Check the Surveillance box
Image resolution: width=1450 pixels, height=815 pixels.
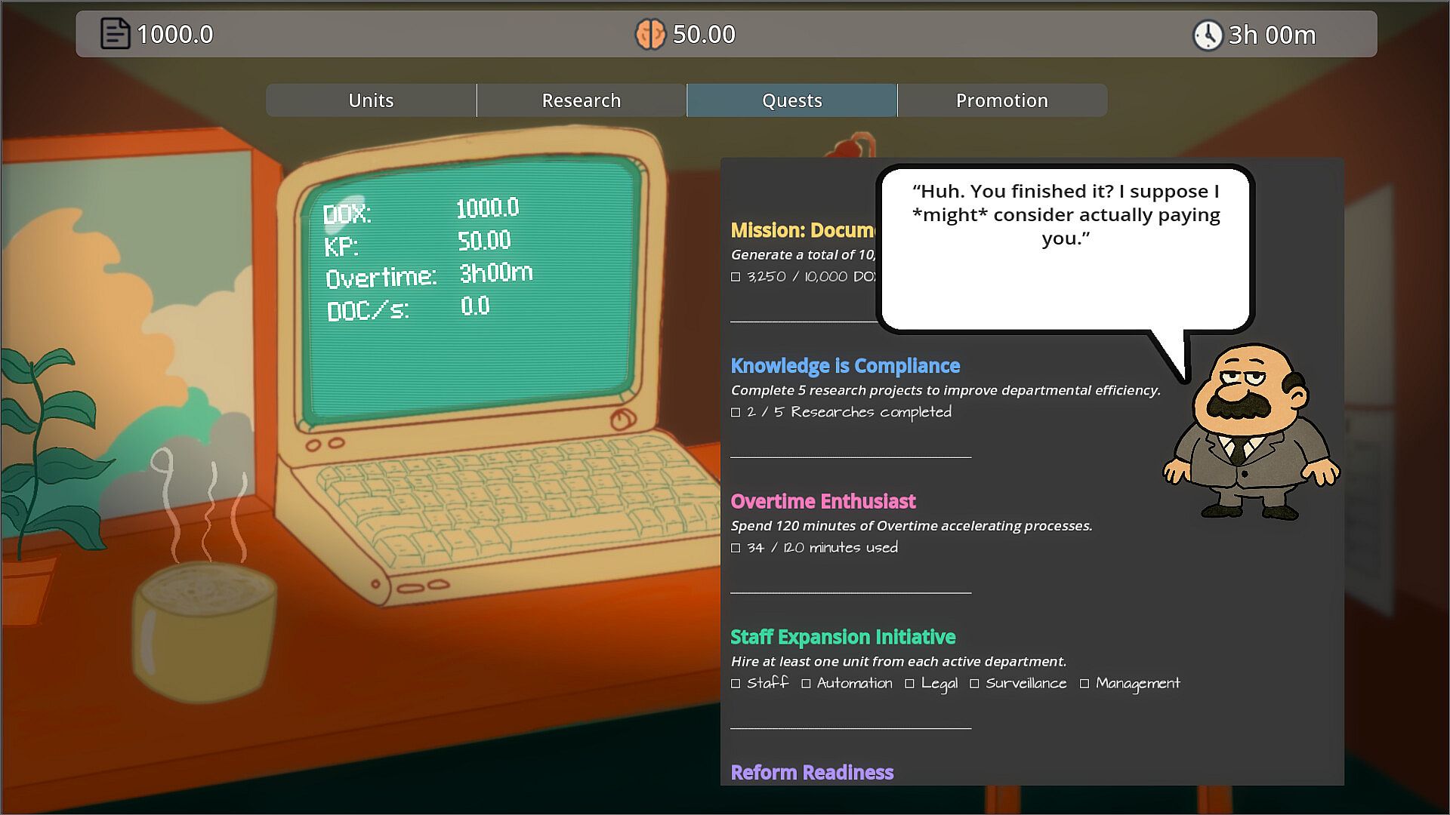coord(974,684)
